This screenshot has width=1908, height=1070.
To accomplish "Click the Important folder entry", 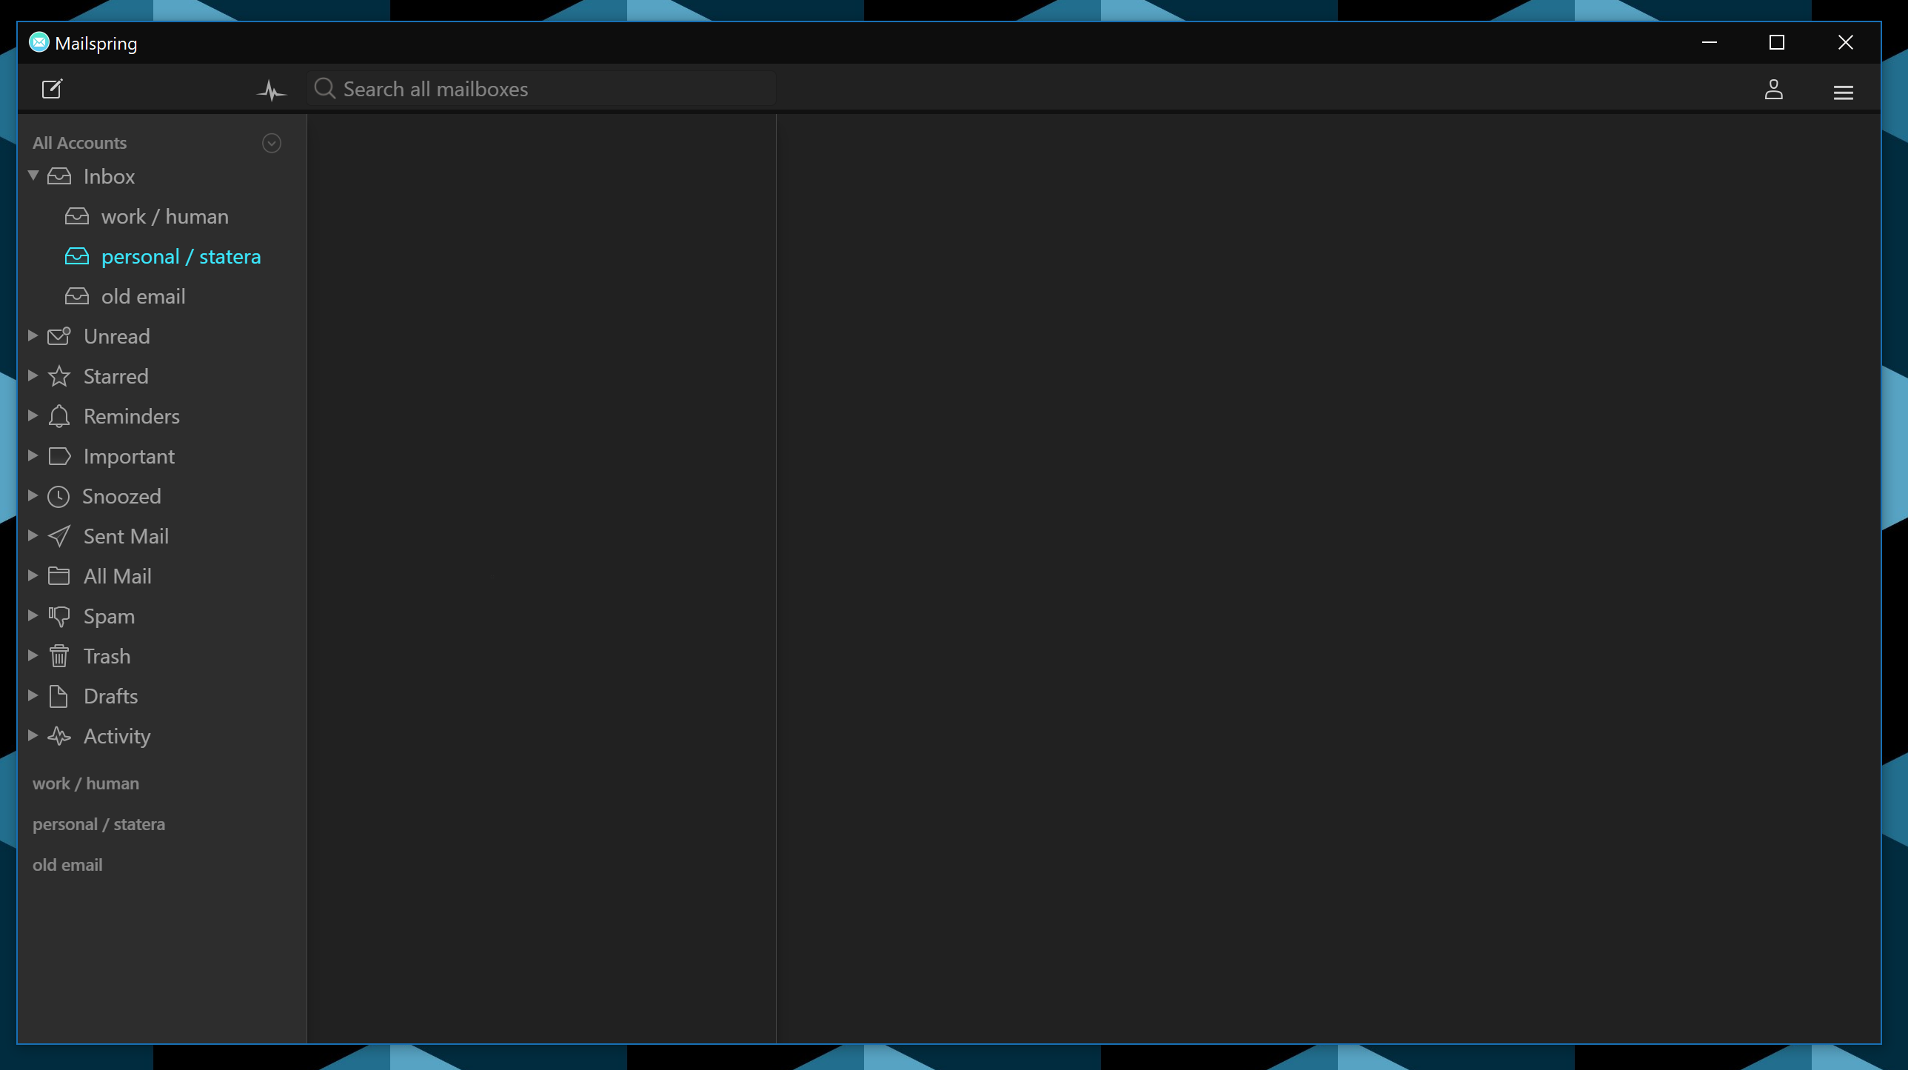I will [128, 456].
